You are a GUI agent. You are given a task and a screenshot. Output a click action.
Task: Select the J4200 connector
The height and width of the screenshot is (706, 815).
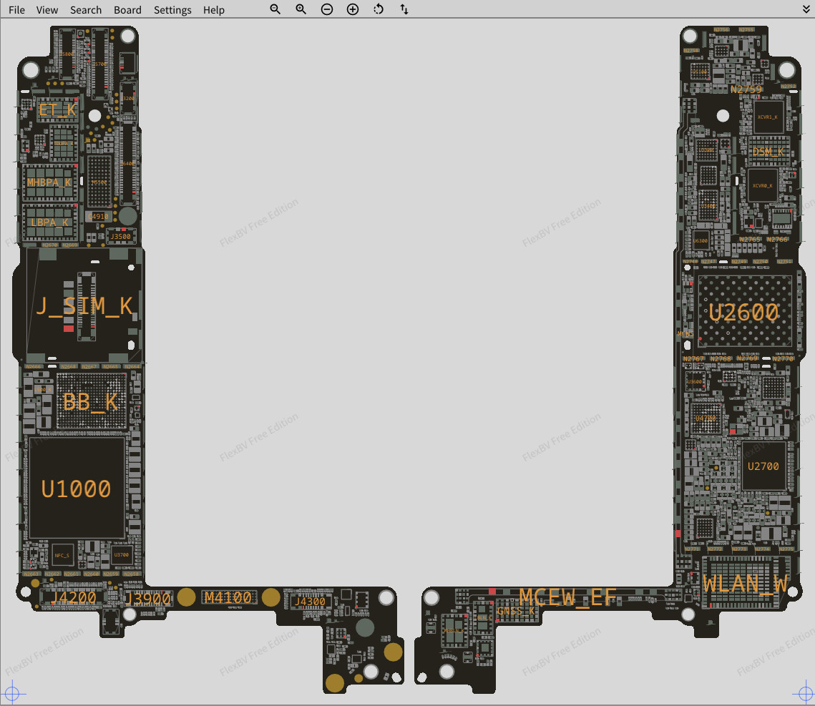[x=72, y=598]
